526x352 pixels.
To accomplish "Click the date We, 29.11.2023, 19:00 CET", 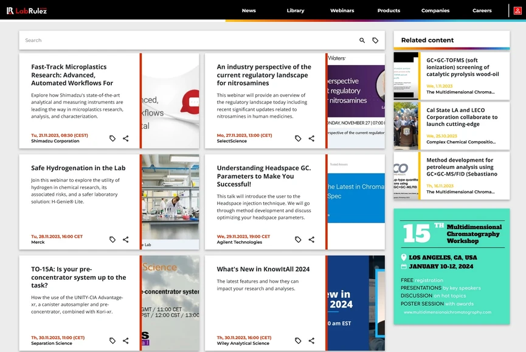I will point(243,236).
